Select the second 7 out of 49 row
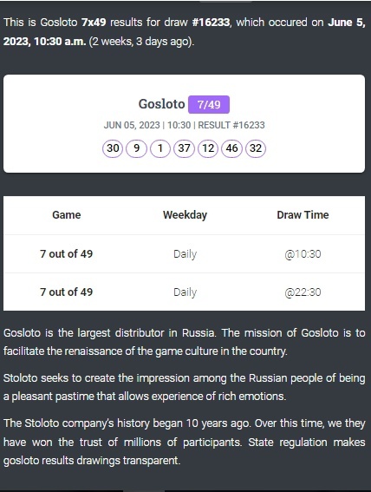The width and height of the screenshot is (371, 492). pos(185,292)
